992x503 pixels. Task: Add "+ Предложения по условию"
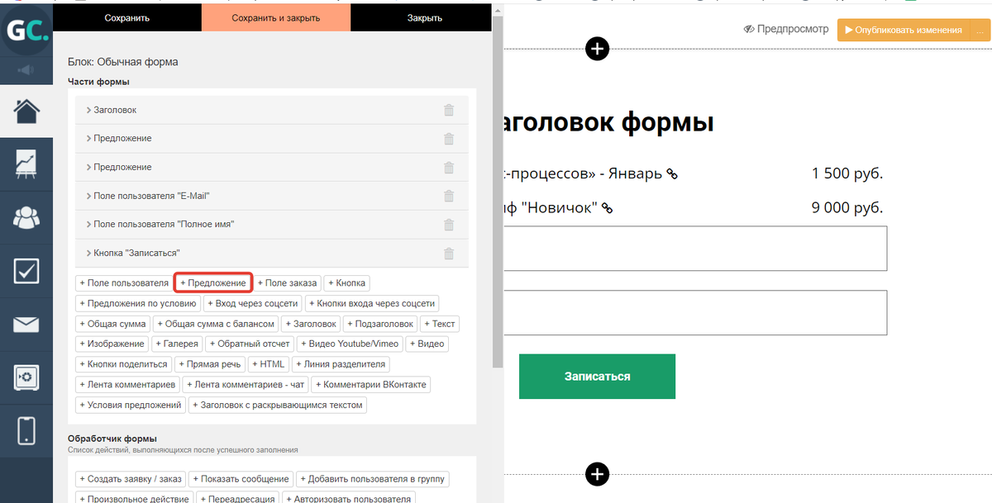[138, 303]
